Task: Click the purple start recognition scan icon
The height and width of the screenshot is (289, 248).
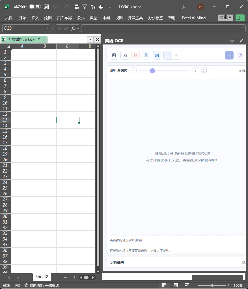Action: [229, 55]
